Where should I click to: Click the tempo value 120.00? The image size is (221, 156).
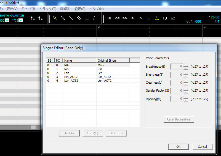pyautogui.click(x=214, y=17)
